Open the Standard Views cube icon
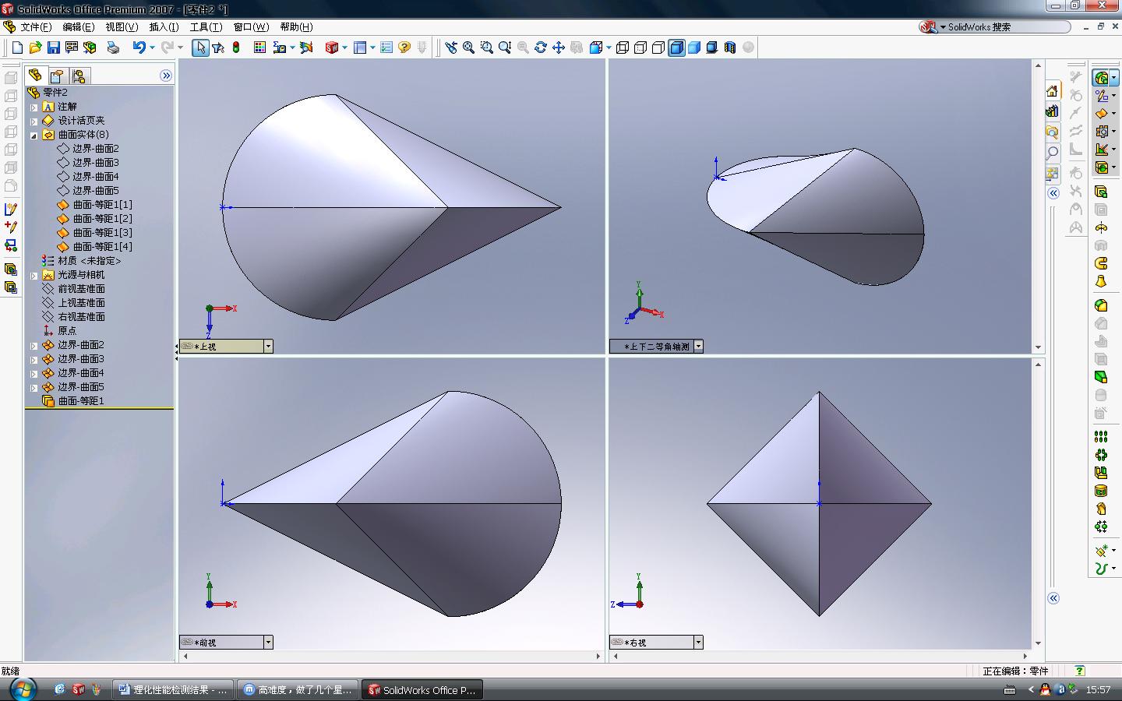The image size is (1122, 701). click(596, 48)
